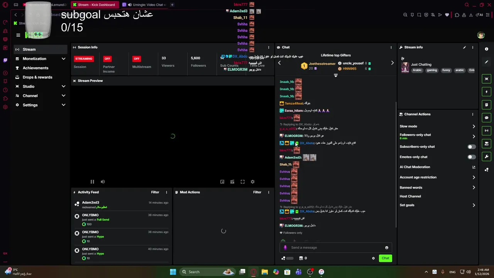The image size is (494, 278).
Task: Open the Joethesstreamer gifter profile
Action: (322, 64)
